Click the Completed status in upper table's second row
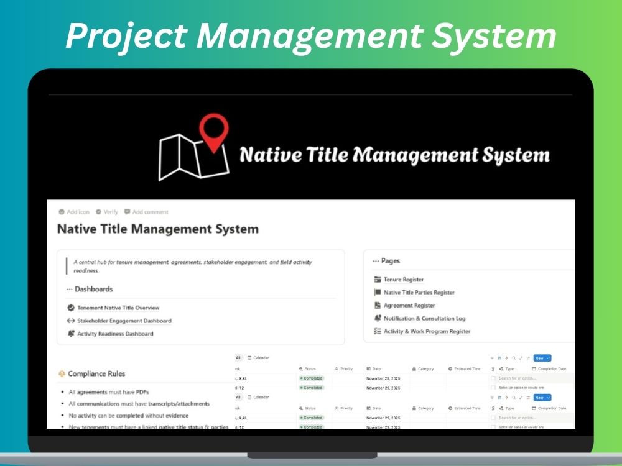 pyautogui.click(x=312, y=388)
